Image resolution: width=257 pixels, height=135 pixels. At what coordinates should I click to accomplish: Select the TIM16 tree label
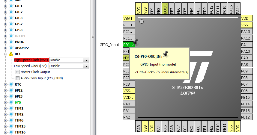coord(20,132)
